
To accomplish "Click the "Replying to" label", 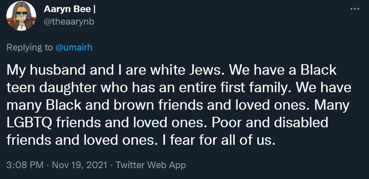I will [x=30, y=48].
